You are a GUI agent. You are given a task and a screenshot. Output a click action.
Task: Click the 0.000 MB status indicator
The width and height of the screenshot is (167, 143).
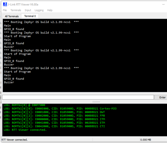point(145,140)
